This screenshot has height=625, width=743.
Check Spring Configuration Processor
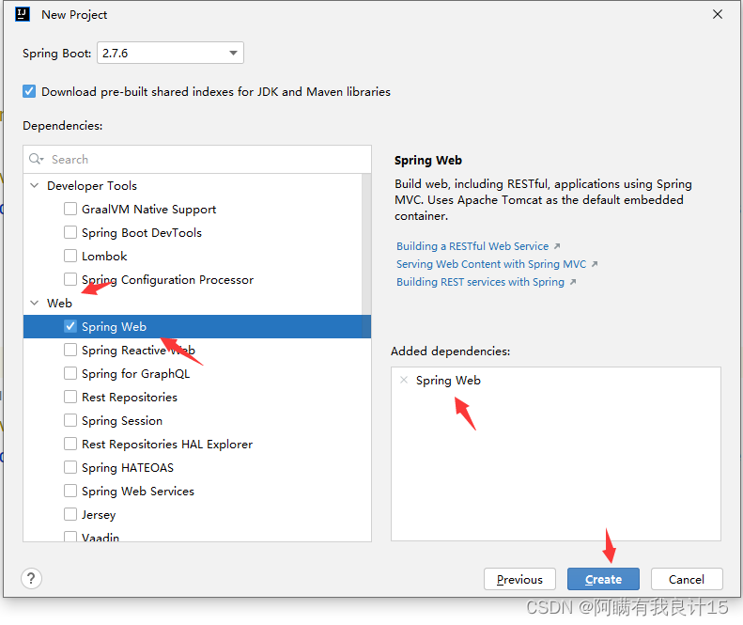pyautogui.click(x=70, y=279)
